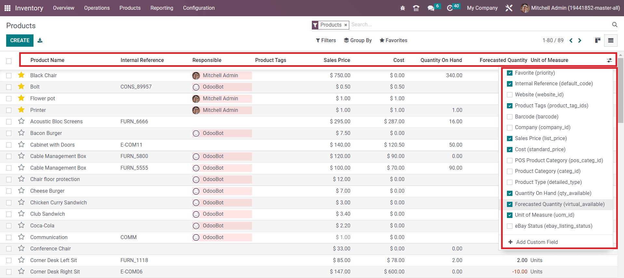This screenshot has width=624, height=278.
Task: Click the download export icon
Action: tap(40, 41)
